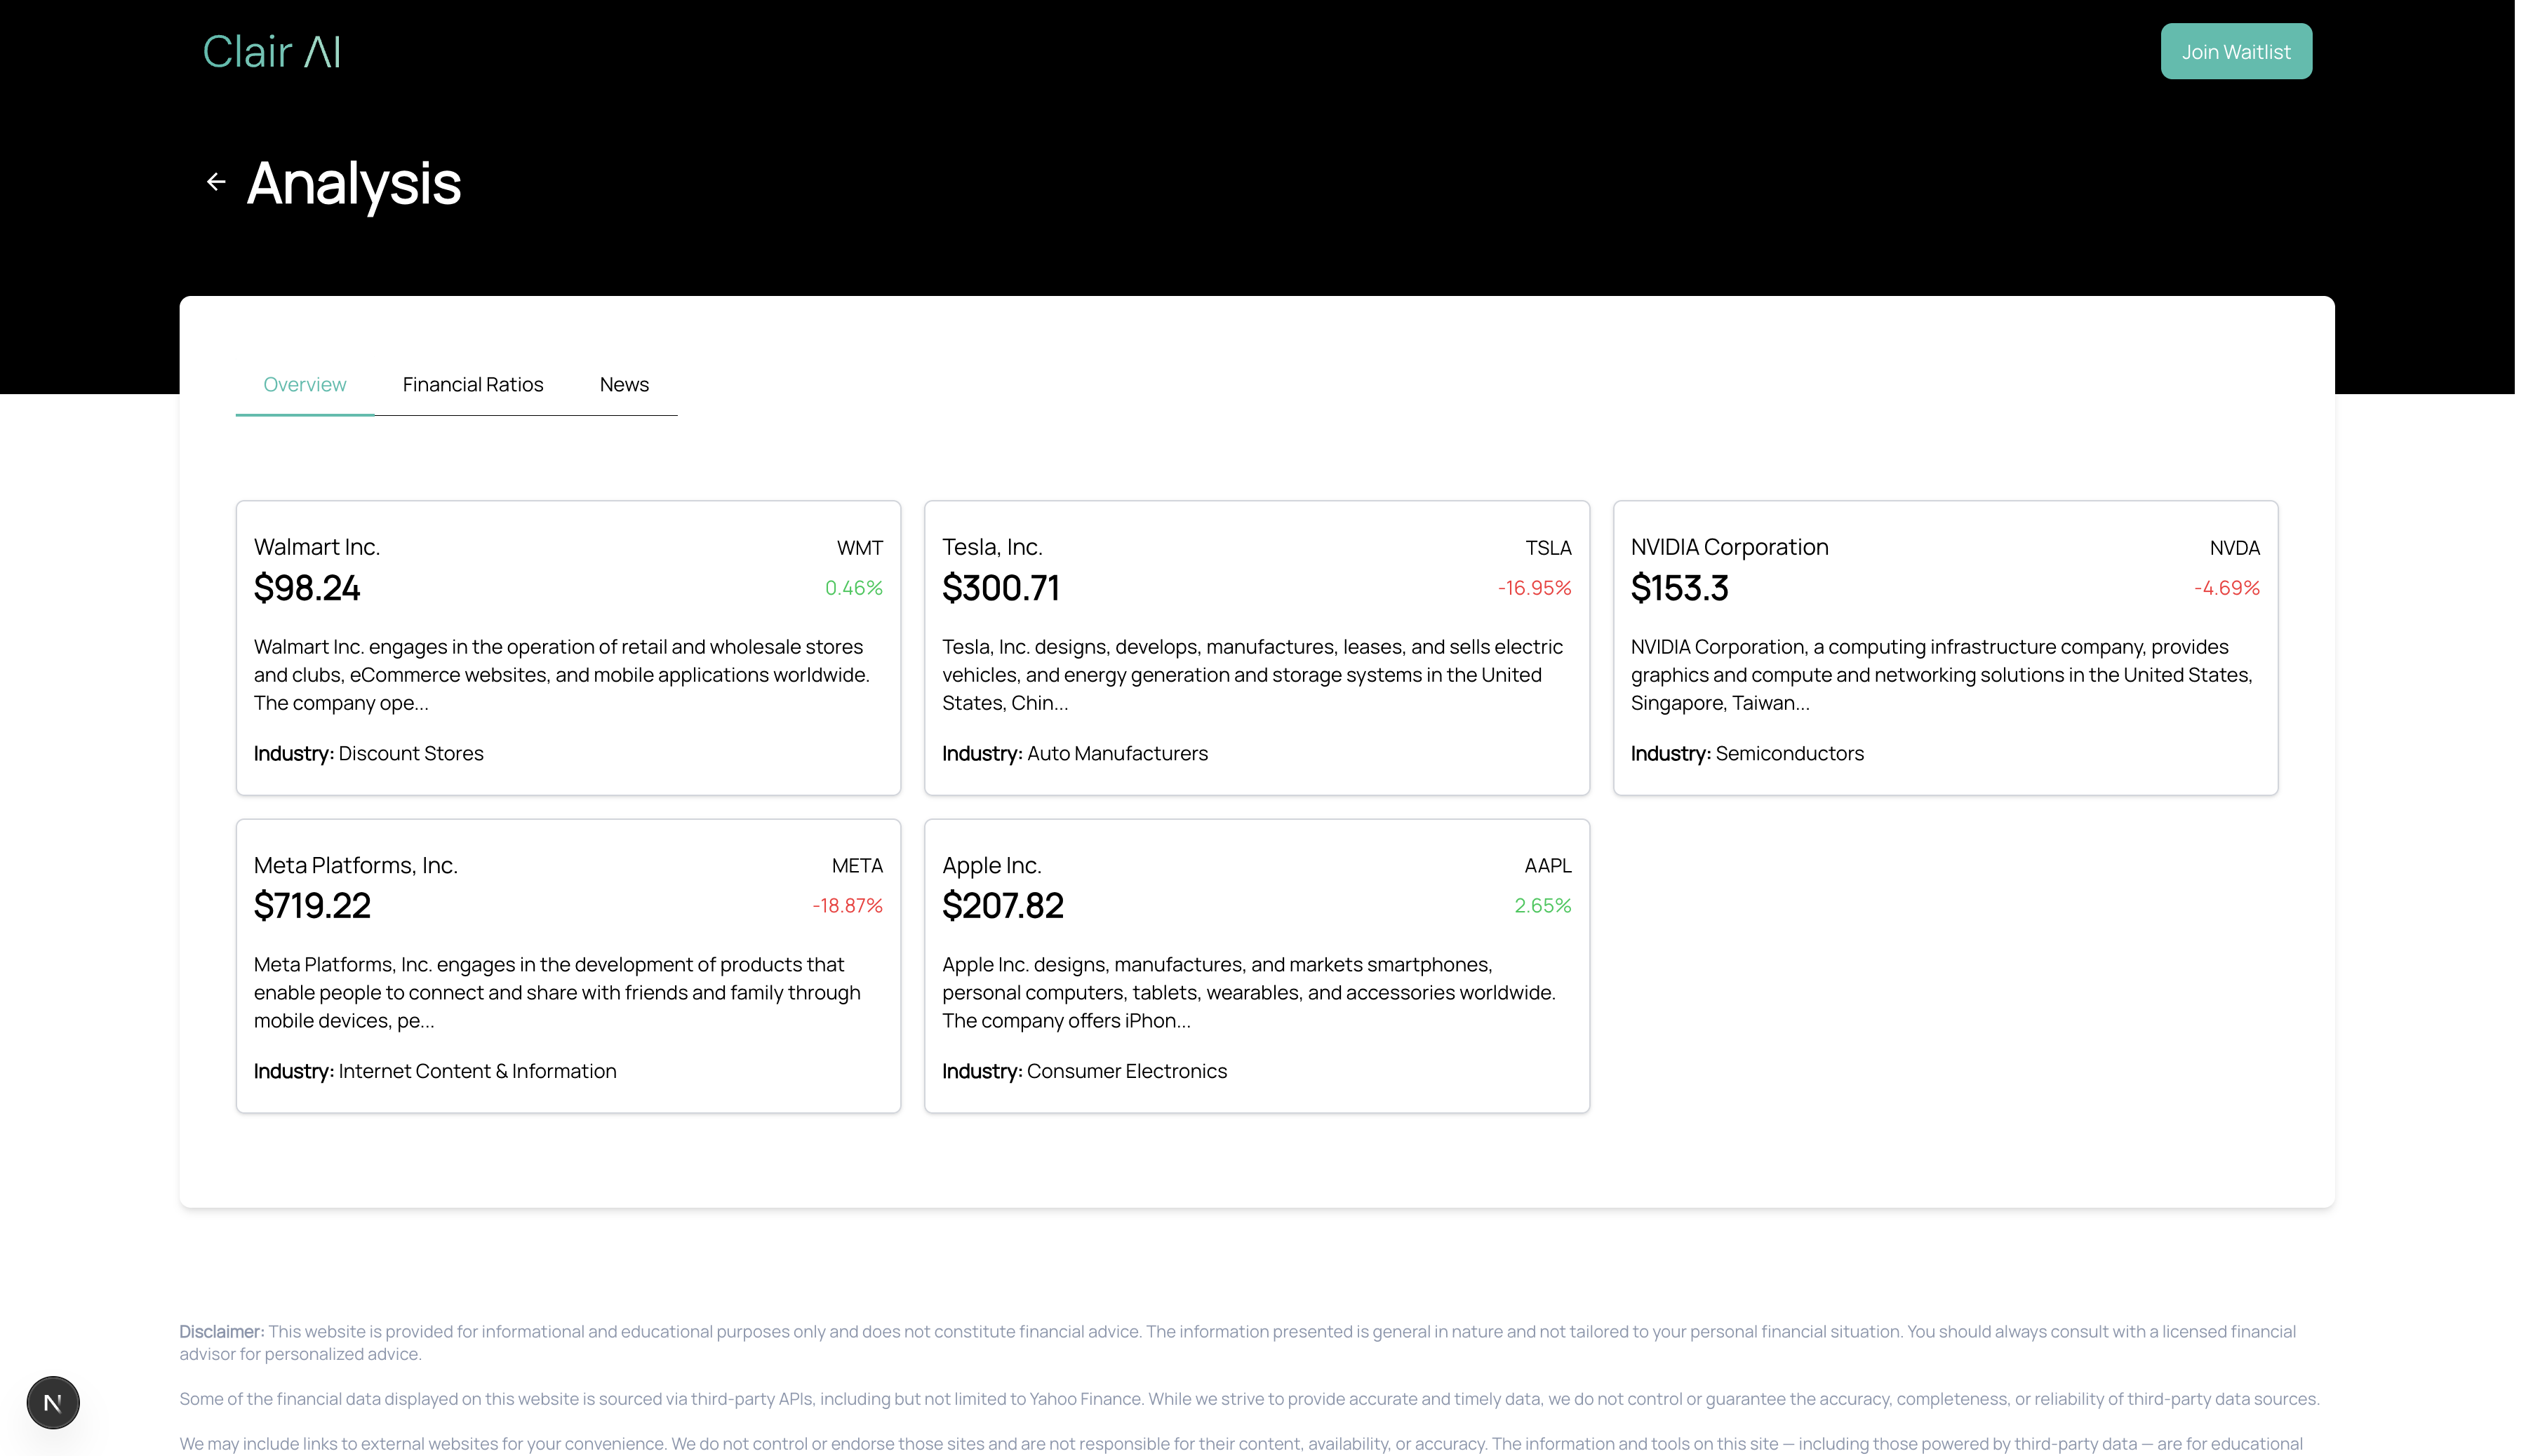Click the Tesla company description text

pos(1252,675)
